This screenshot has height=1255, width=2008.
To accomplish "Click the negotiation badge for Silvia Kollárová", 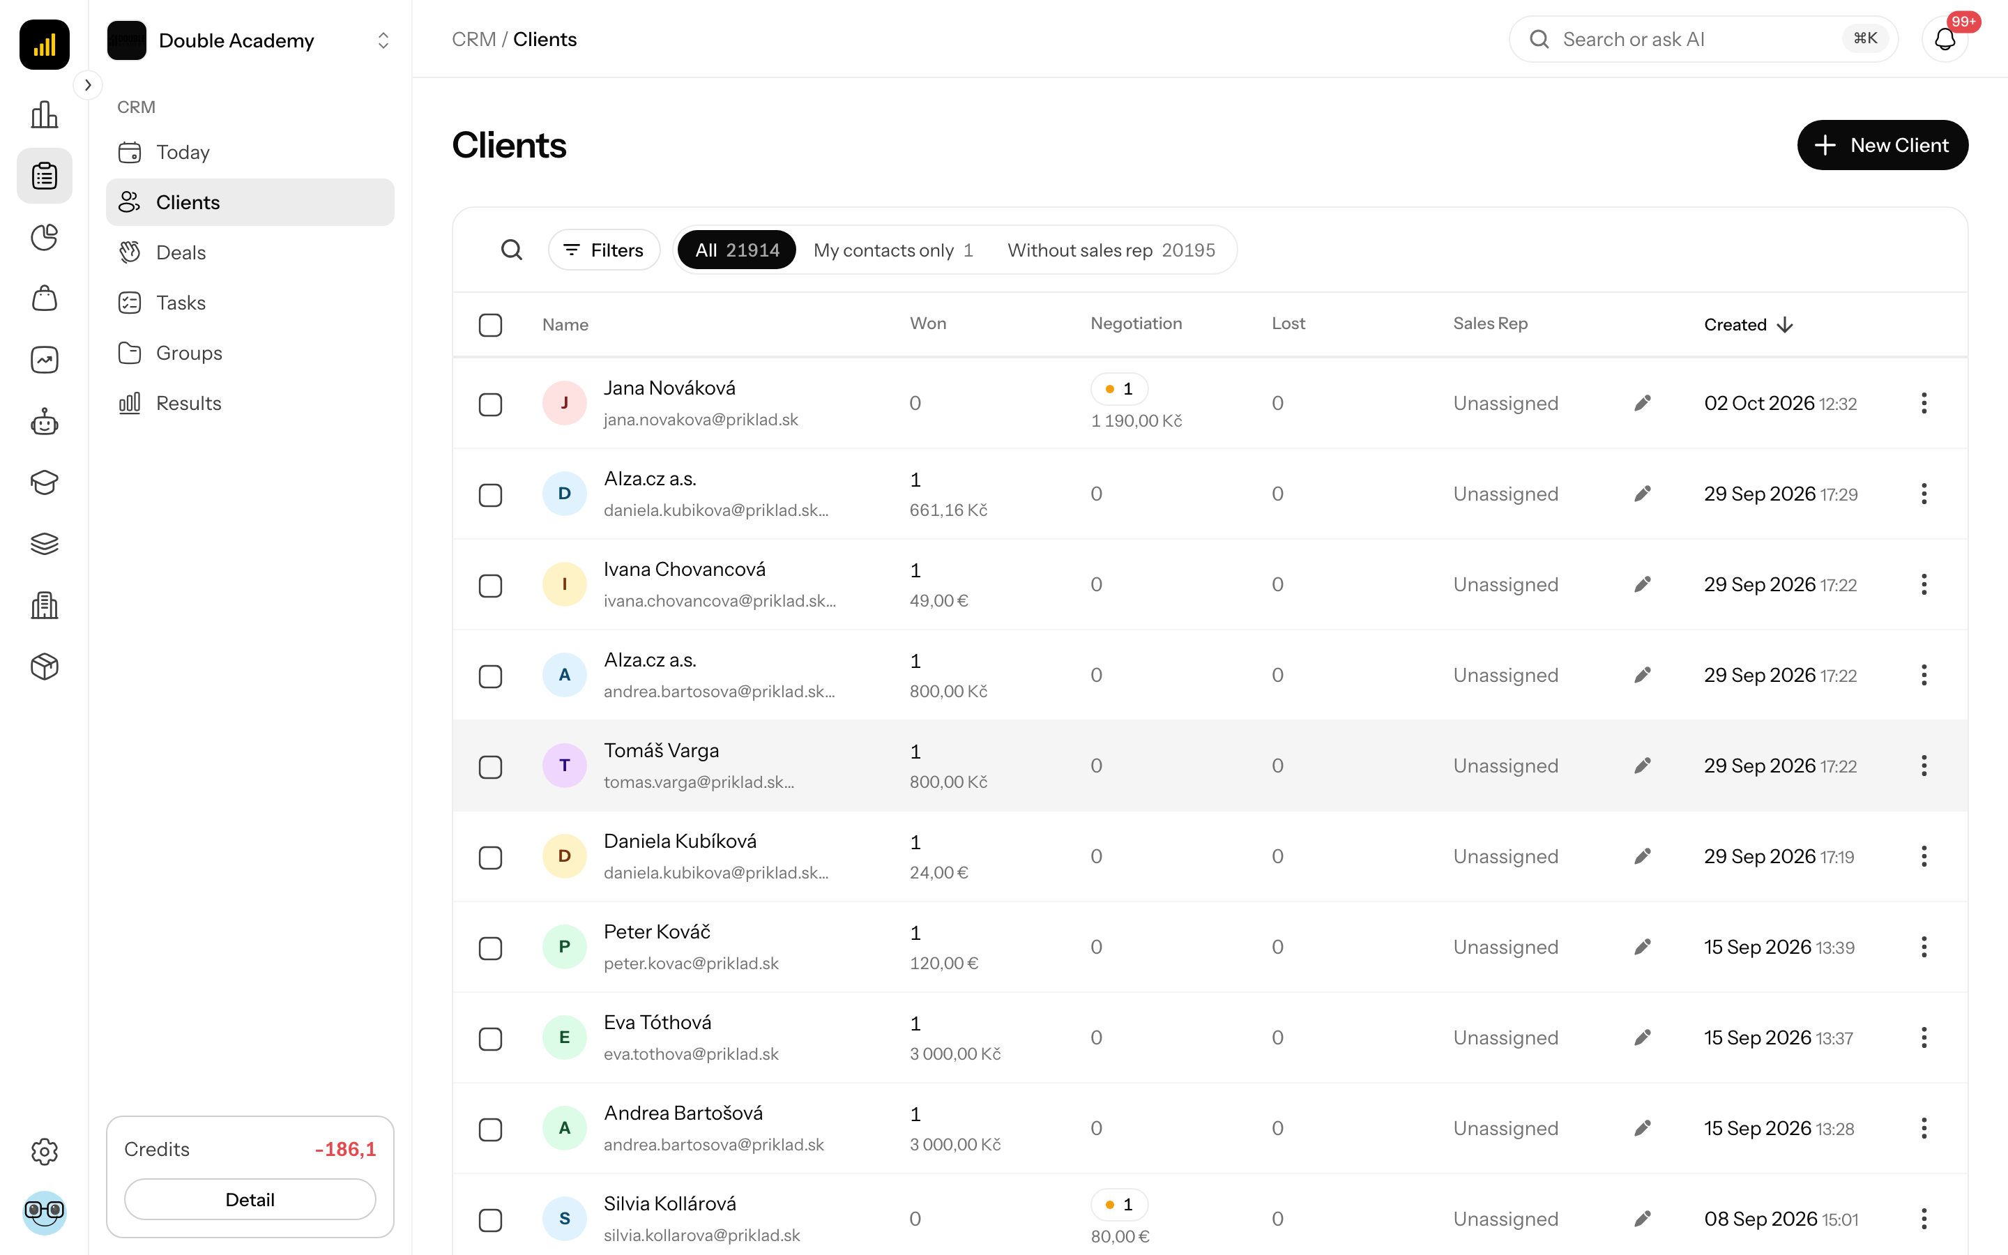I will tap(1119, 1204).
